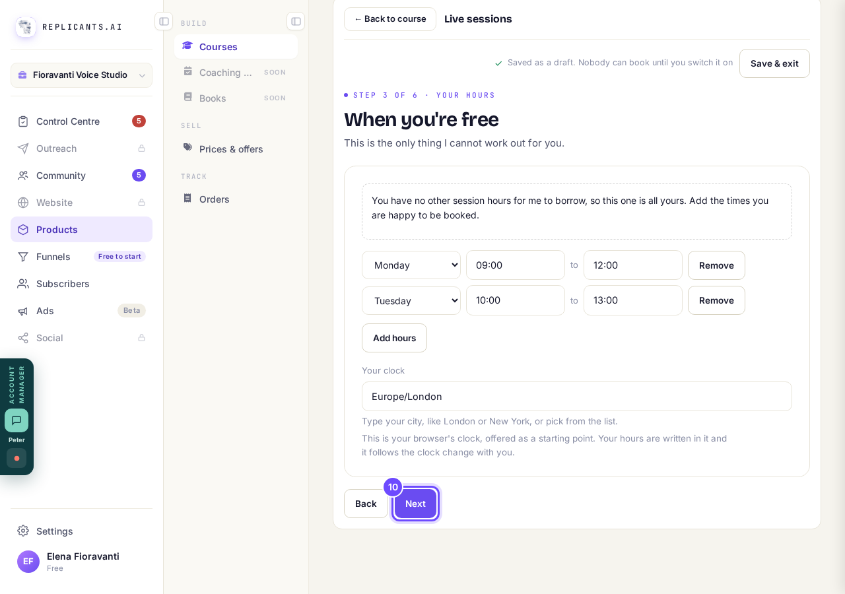
Task: Edit the Tuesday start time 10:00
Action: pos(516,300)
